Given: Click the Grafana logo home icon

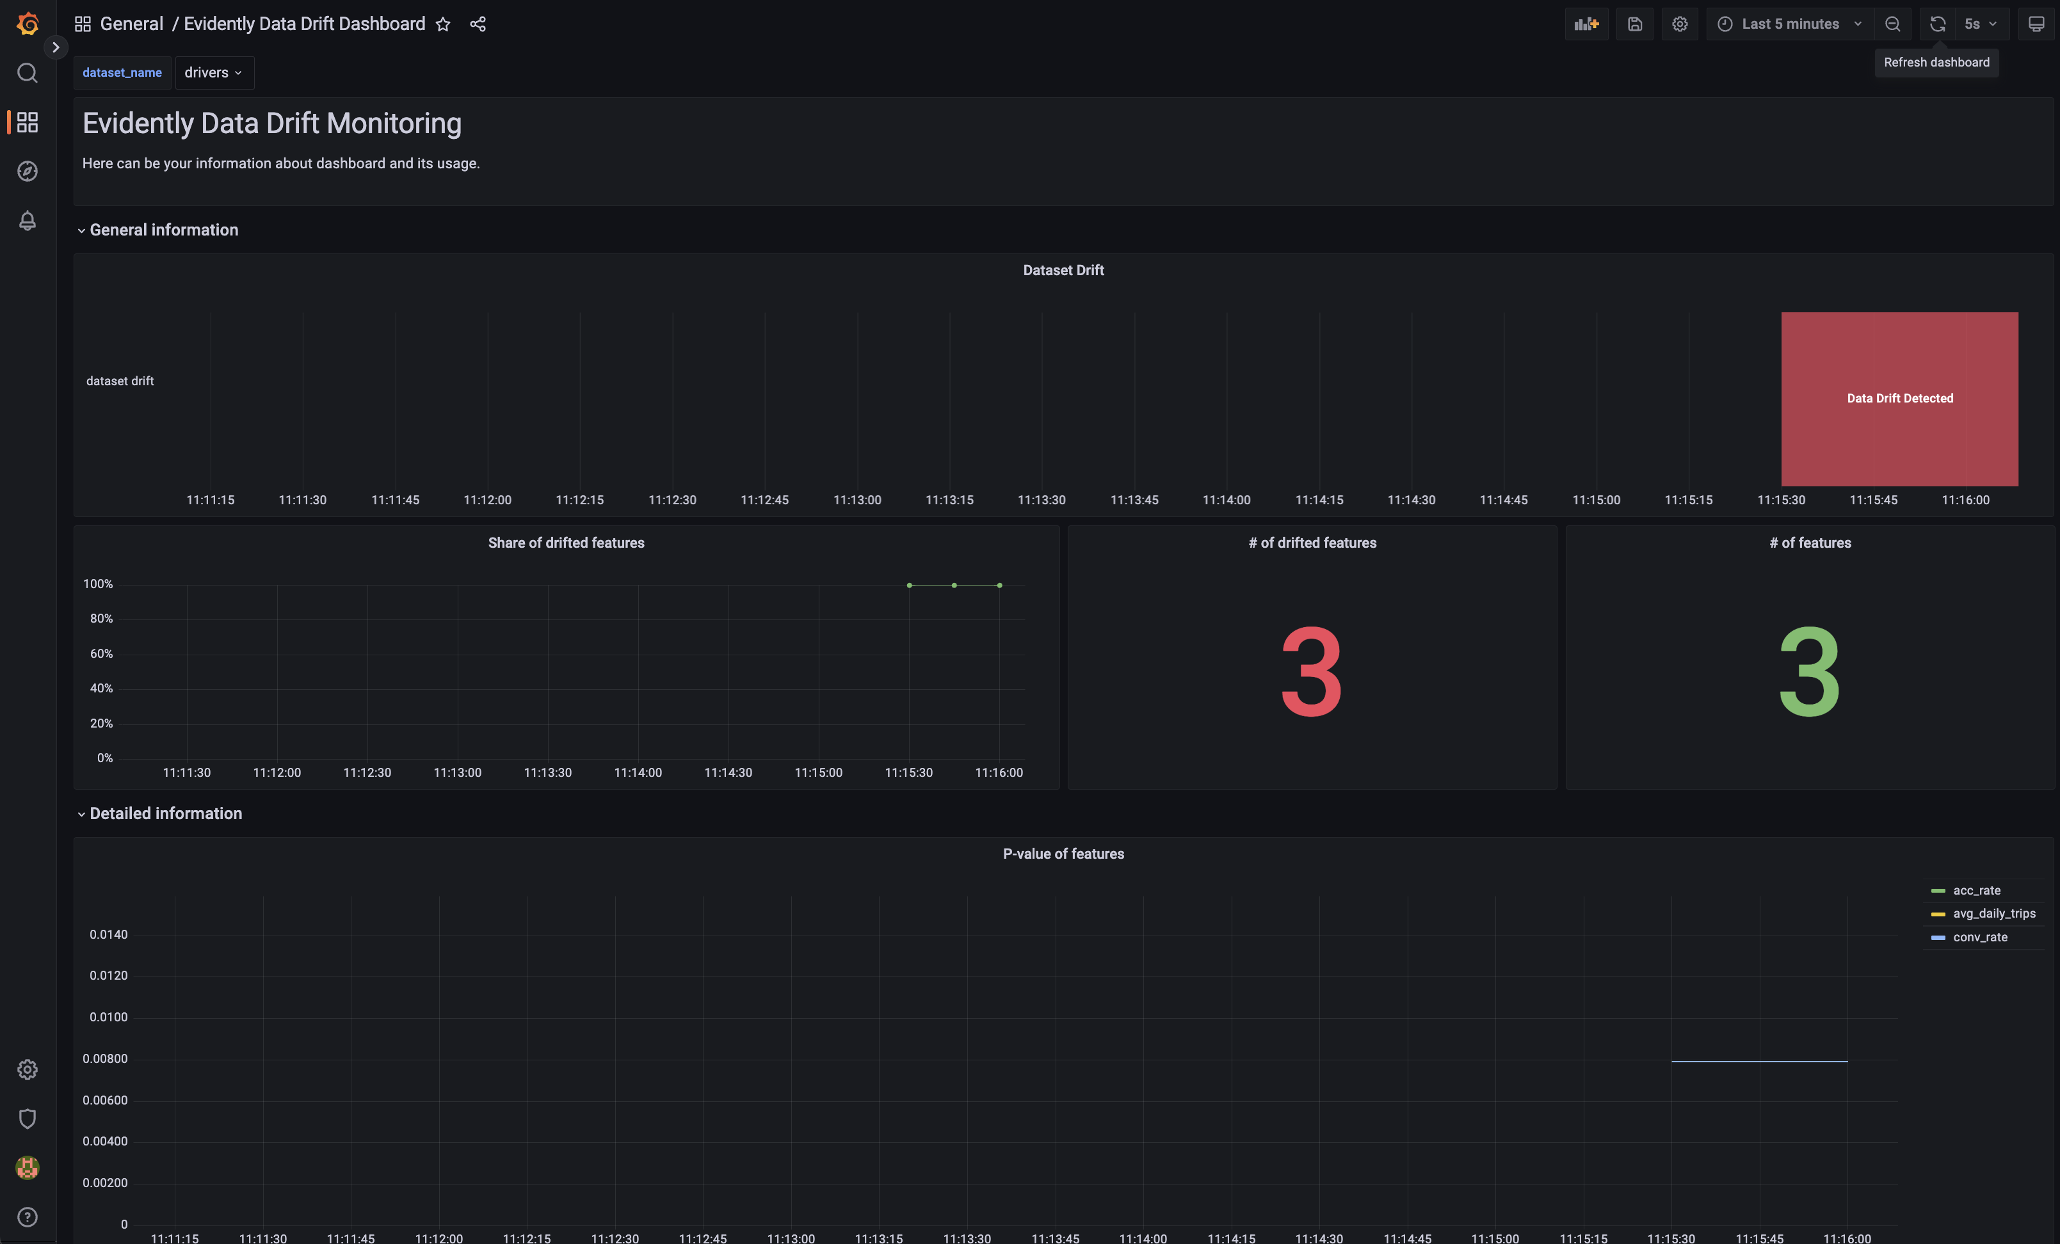Looking at the screenshot, I should click(x=28, y=24).
